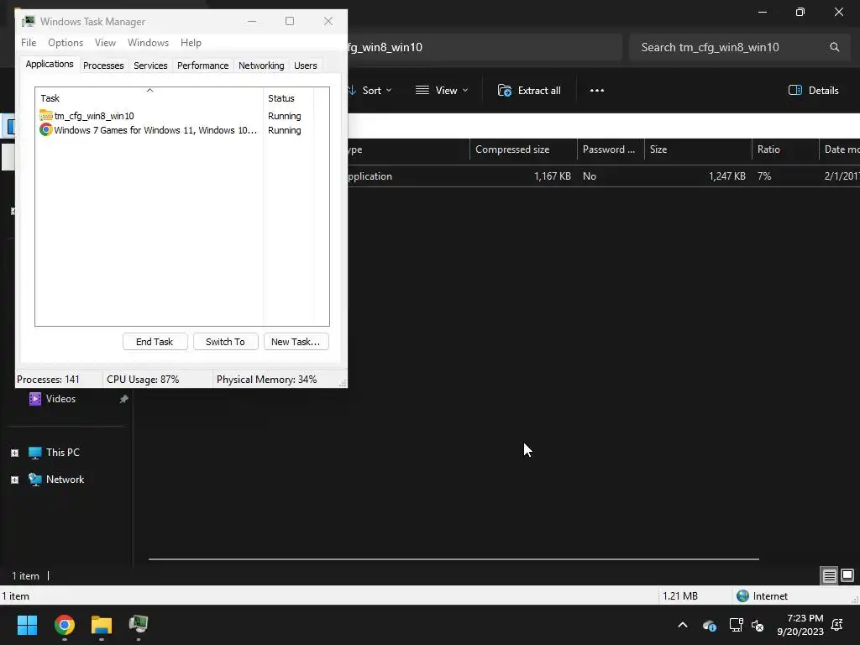The image size is (860, 645).
Task: Select This PC in navigation pane
Action: (62, 453)
